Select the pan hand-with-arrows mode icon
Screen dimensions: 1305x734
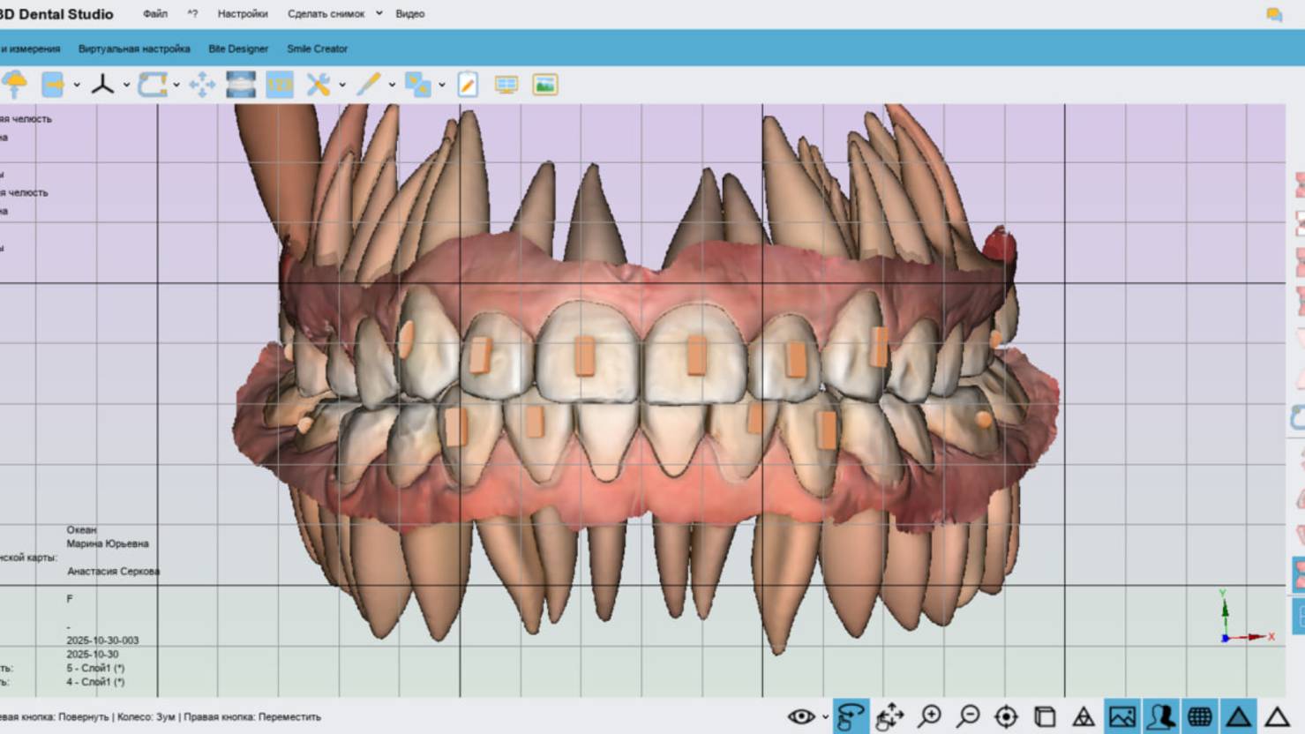[889, 716]
